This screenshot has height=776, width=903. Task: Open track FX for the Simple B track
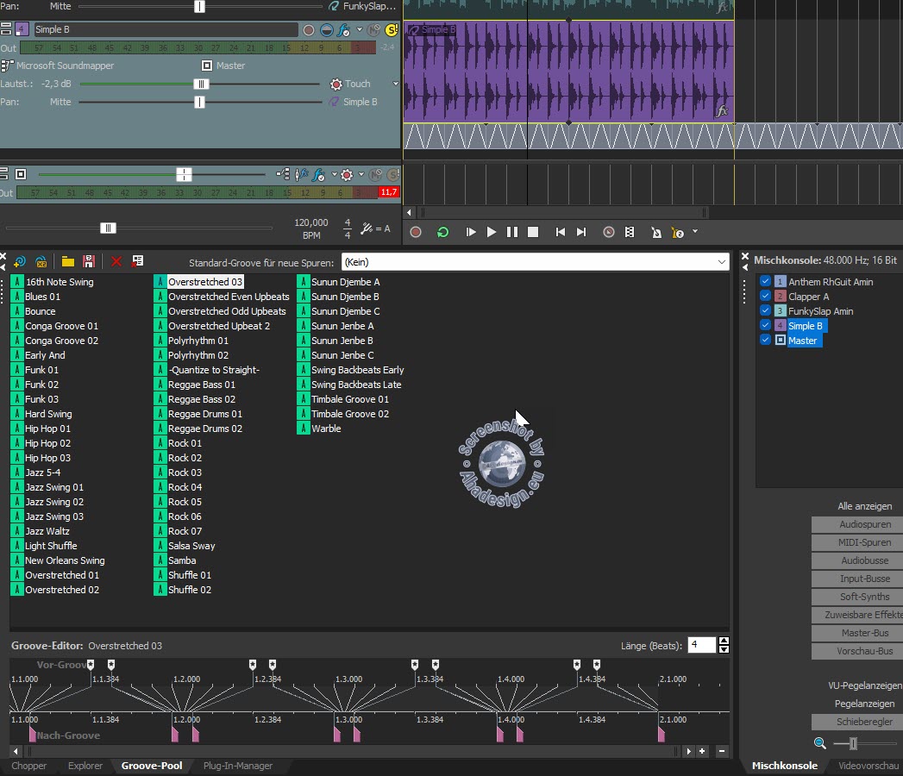coord(343,30)
